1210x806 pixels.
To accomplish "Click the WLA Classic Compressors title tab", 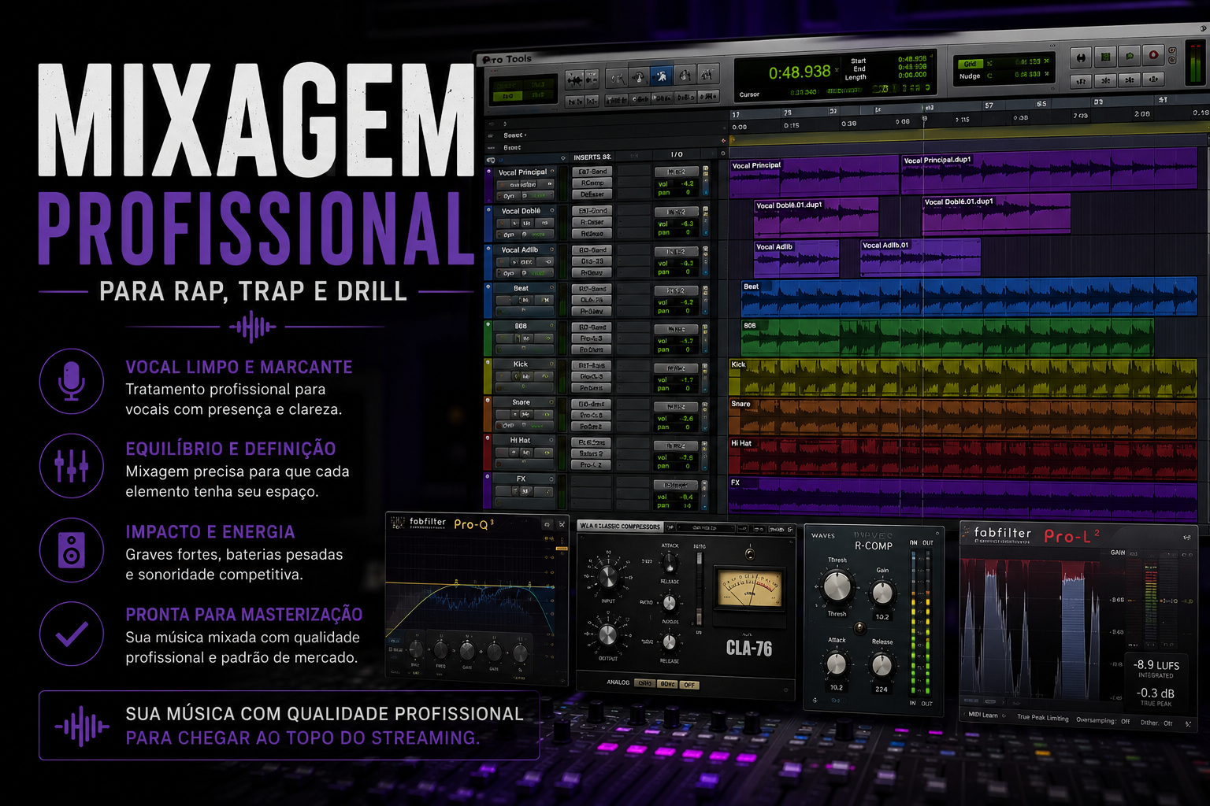I will click(620, 526).
